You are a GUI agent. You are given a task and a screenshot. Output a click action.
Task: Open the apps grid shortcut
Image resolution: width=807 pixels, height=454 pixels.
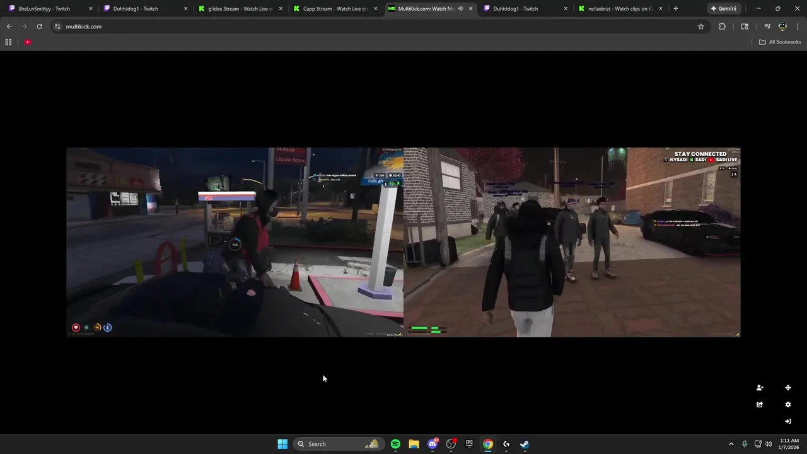click(x=8, y=42)
